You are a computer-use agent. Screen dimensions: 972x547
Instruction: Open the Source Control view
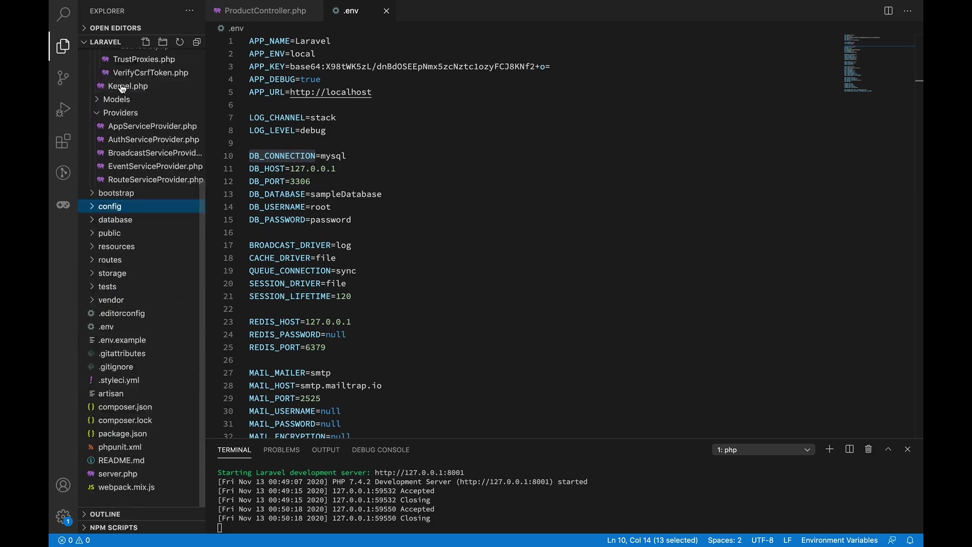coord(63,77)
